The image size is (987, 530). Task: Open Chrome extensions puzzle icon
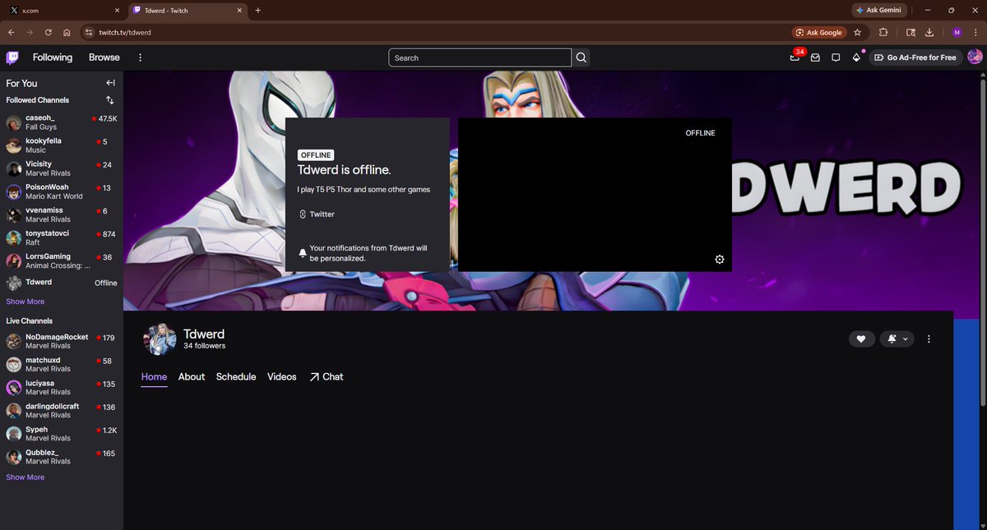tap(883, 32)
